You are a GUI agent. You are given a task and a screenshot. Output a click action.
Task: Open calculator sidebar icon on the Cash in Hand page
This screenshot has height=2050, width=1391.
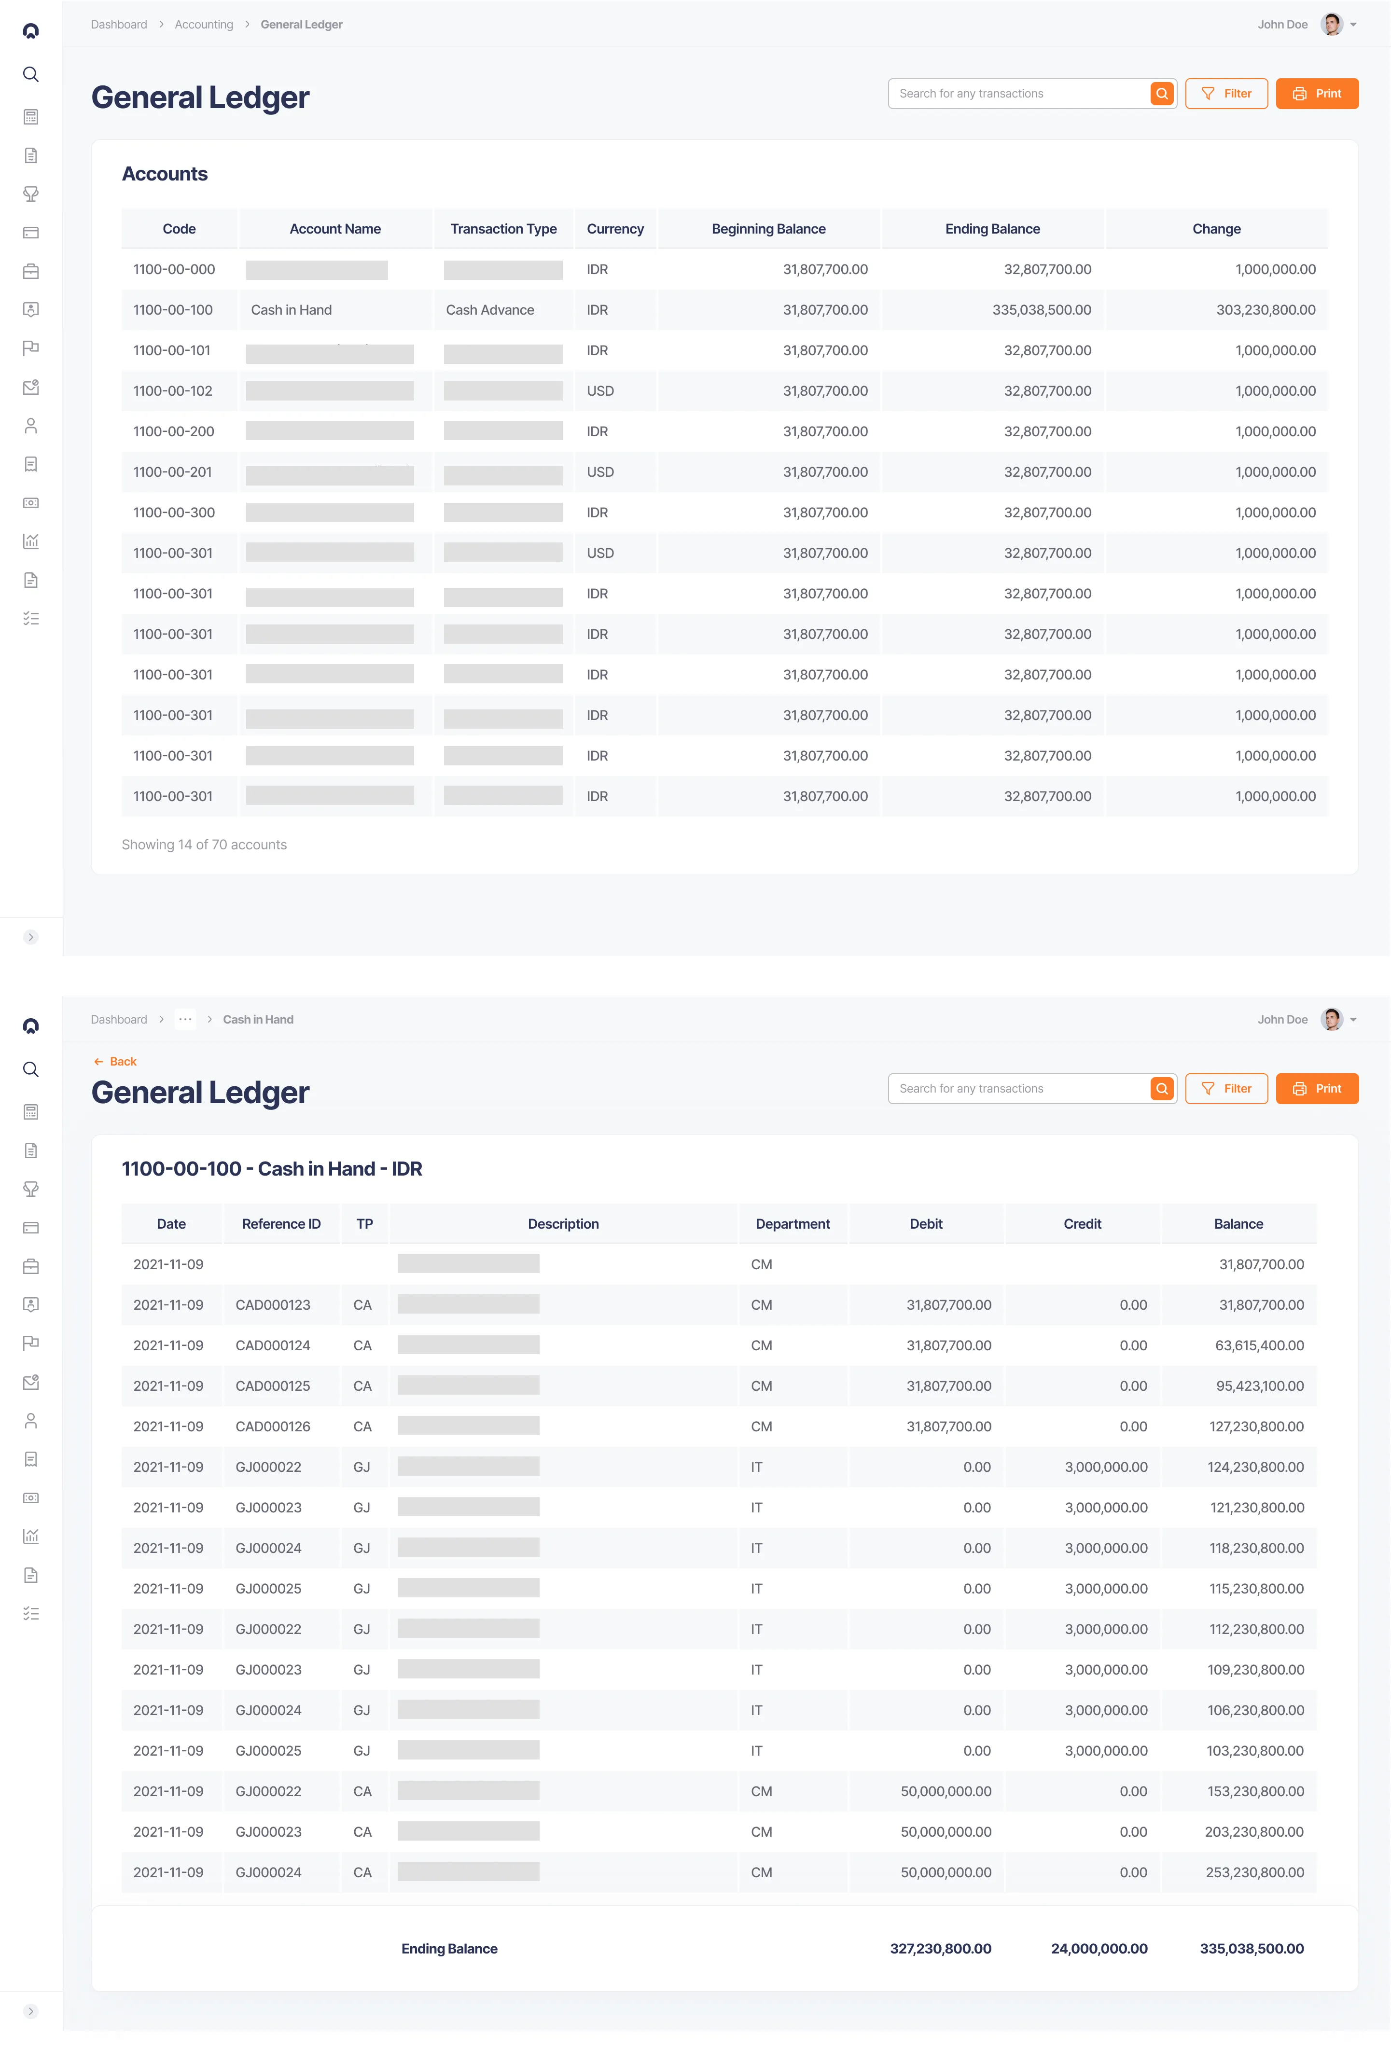point(31,1111)
